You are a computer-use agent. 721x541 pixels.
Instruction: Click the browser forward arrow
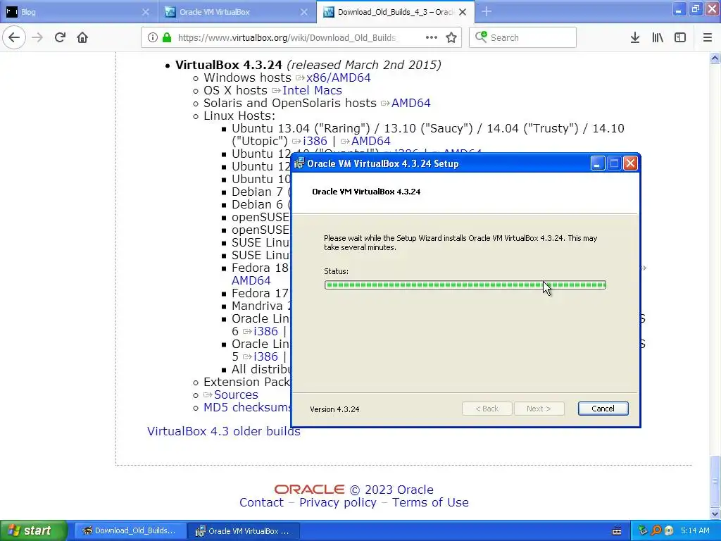(x=37, y=37)
